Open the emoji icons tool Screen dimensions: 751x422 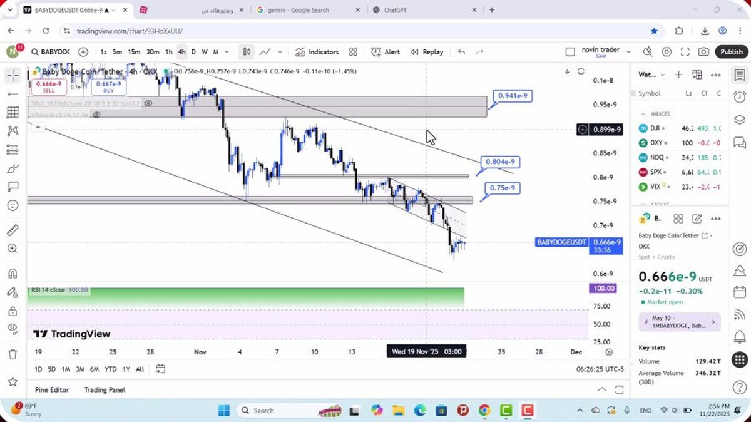tap(13, 205)
